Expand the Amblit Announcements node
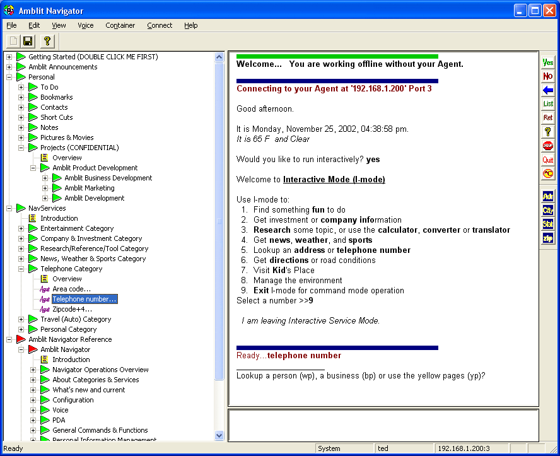560x456 pixels. (9, 67)
